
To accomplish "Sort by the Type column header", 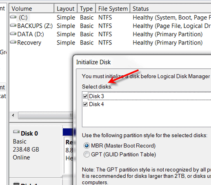I will click(x=87, y=9).
